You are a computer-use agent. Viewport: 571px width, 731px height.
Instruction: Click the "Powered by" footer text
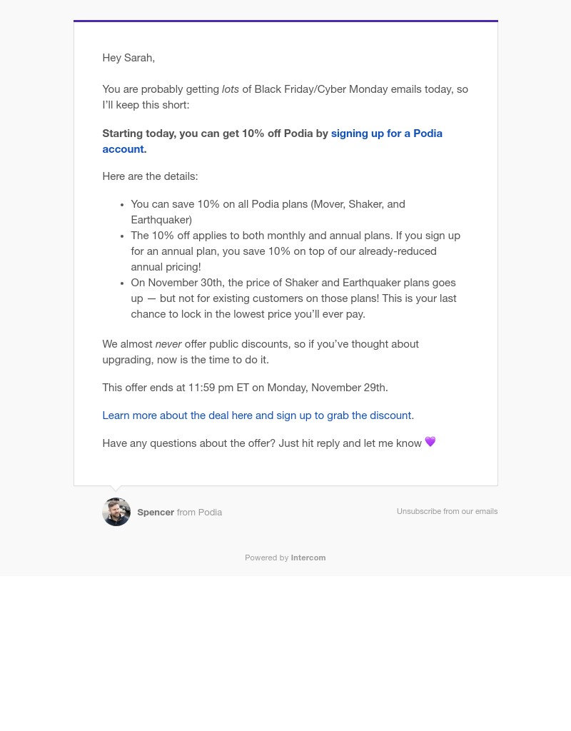(267, 558)
